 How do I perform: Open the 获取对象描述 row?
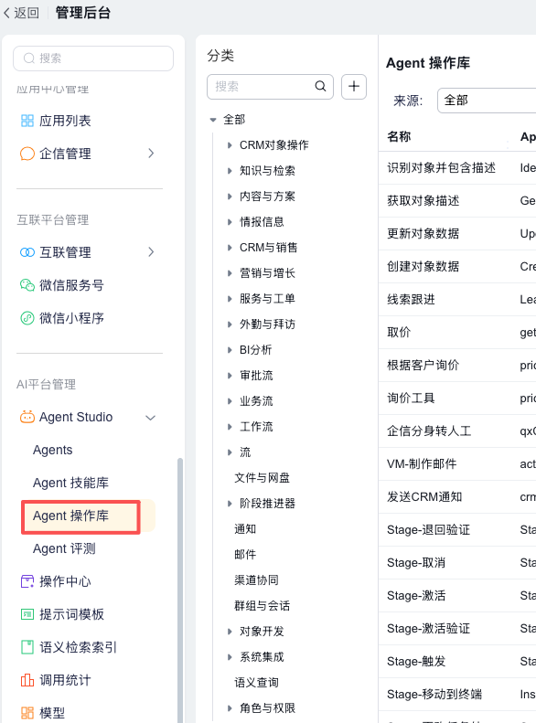(457, 201)
